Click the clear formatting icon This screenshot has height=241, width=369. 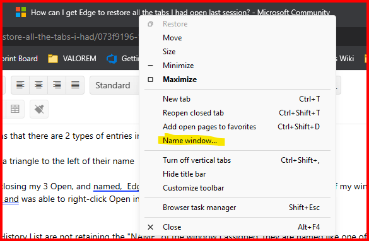[x=39, y=109]
